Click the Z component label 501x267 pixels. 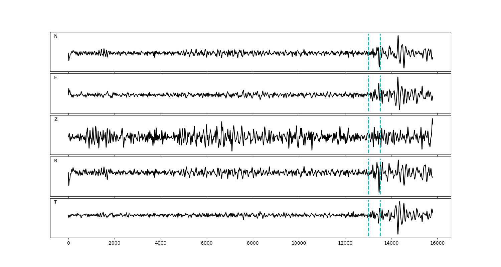point(56,119)
